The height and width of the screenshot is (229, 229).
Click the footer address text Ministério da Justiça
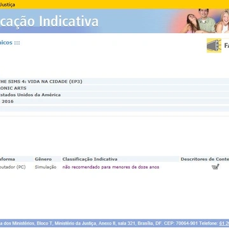click(76, 223)
